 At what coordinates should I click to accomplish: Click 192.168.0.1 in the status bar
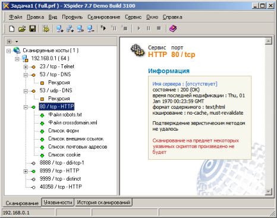[16, 213]
